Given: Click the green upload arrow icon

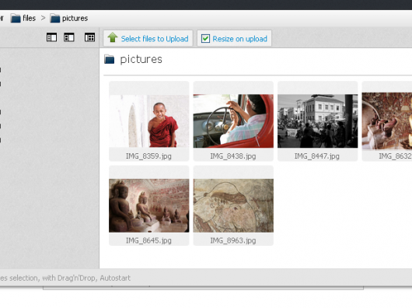Looking at the screenshot, I should [x=113, y=37].
